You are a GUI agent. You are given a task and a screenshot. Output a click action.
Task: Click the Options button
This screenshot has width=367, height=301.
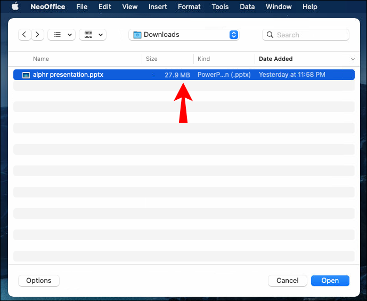[39, 280]
